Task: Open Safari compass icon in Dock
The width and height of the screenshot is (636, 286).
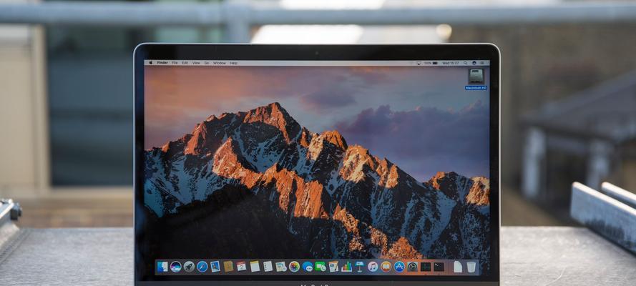Action: coord(202,267)
